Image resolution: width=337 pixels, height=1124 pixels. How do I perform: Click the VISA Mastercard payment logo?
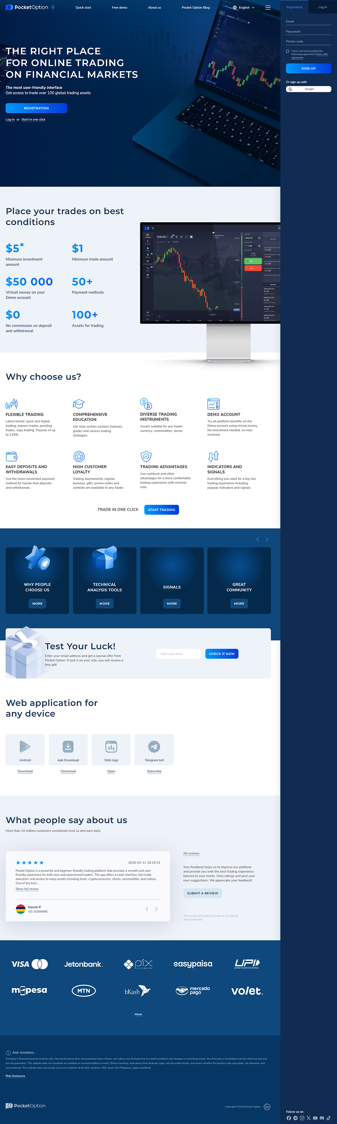pos(30,964)
